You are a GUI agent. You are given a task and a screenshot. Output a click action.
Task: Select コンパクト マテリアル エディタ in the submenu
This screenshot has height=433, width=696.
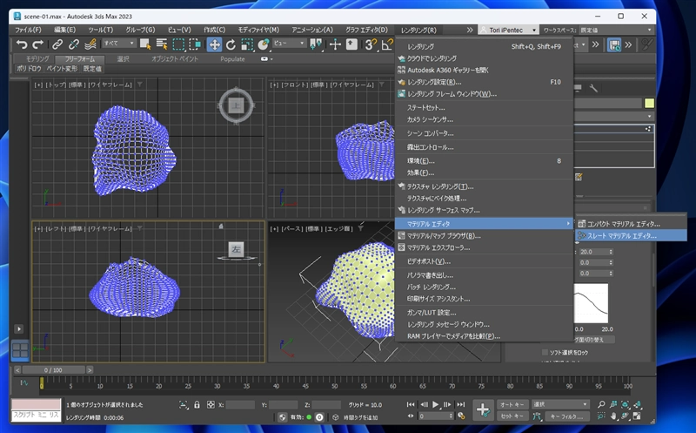tap(631, 224)
